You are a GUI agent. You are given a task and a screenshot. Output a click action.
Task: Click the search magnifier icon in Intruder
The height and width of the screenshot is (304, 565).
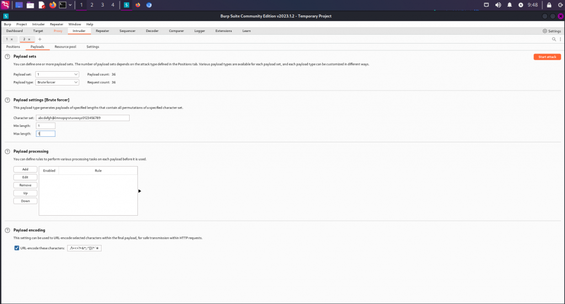554,39
